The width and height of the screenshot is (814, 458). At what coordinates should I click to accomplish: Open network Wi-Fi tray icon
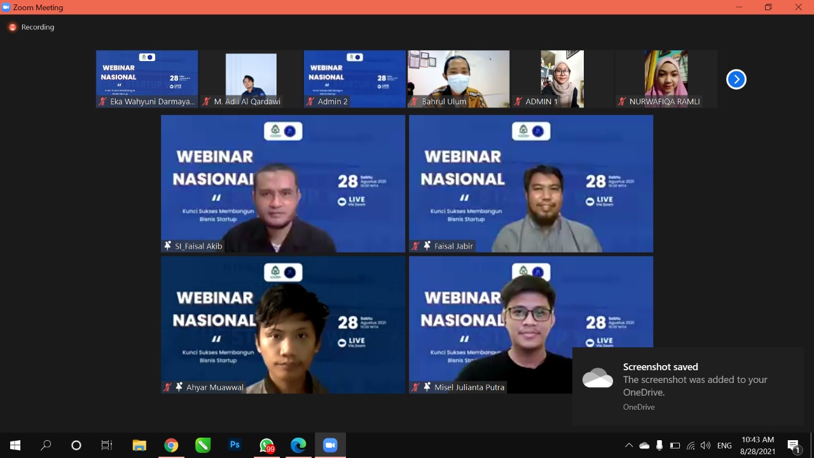[691, 445]
